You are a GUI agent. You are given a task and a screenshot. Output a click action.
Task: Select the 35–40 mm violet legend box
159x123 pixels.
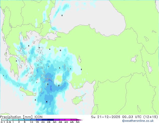(62, 120)
